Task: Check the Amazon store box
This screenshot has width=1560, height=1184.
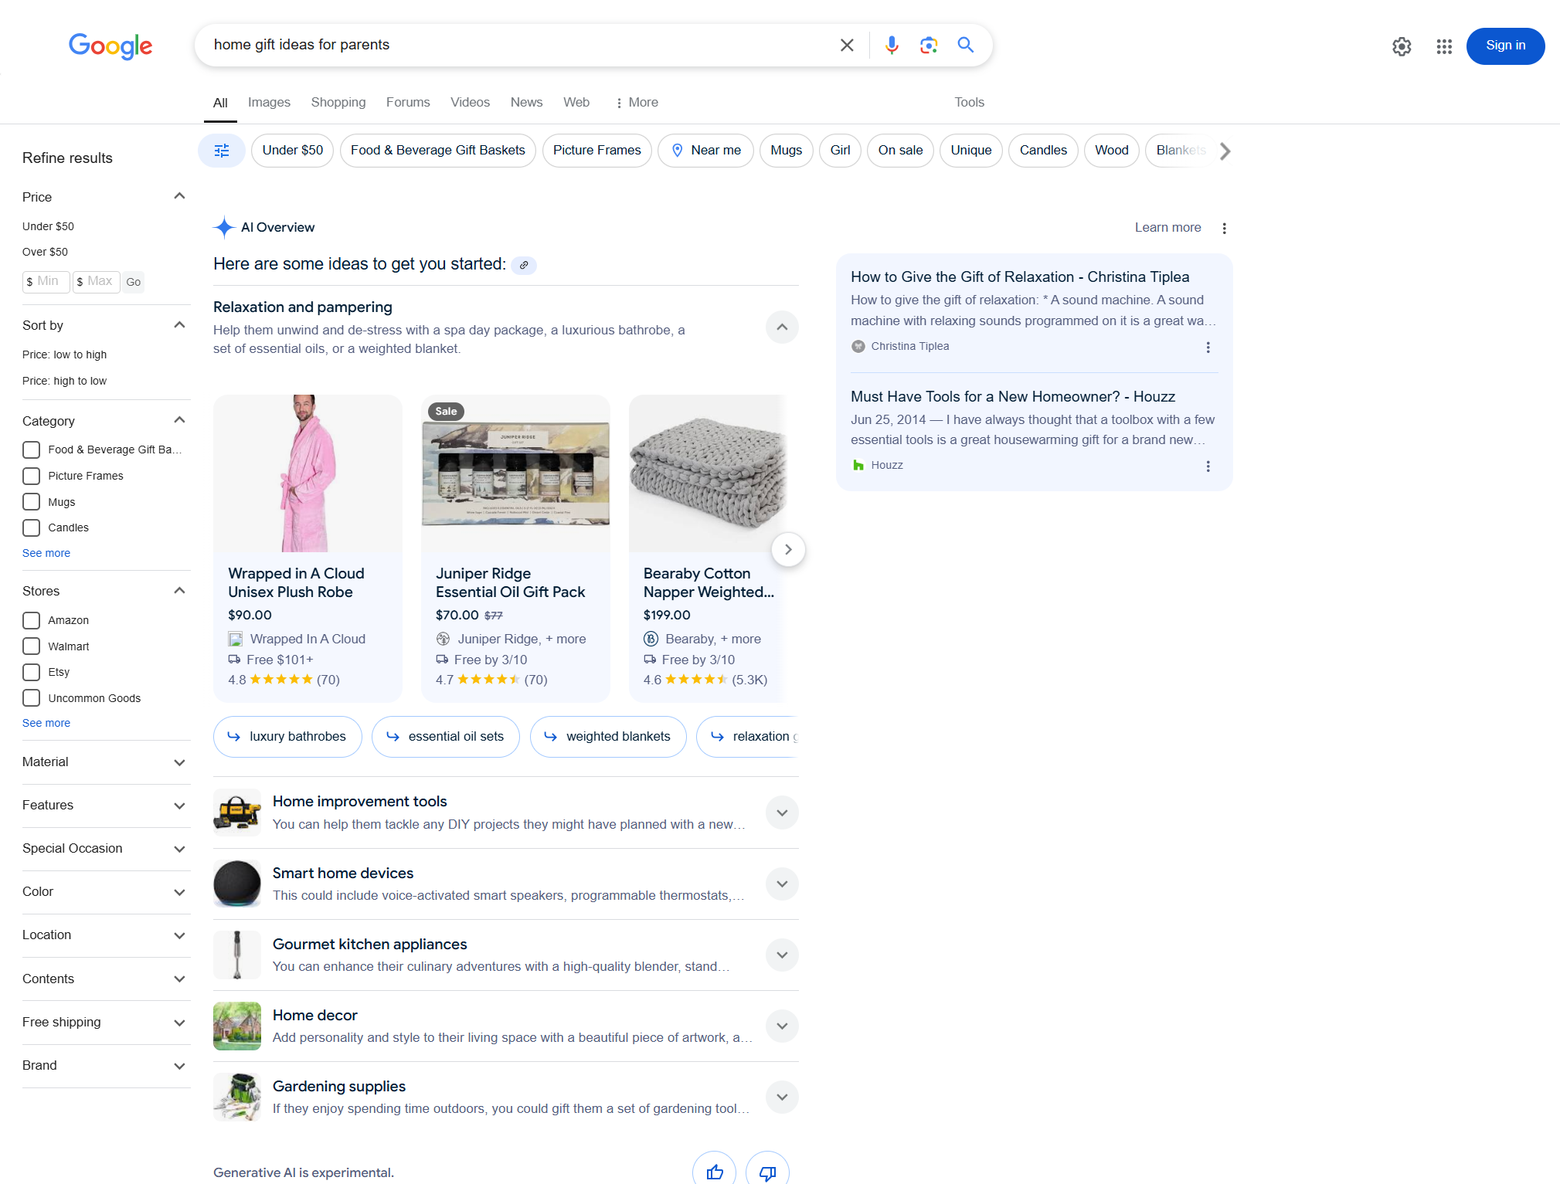Action: [31, 620]
